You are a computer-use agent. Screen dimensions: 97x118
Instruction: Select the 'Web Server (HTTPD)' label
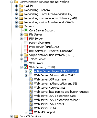[x=42, y=67]
